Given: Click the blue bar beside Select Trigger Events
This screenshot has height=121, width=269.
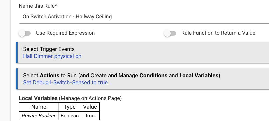Looking at the screenshot, I should (17, 53).
